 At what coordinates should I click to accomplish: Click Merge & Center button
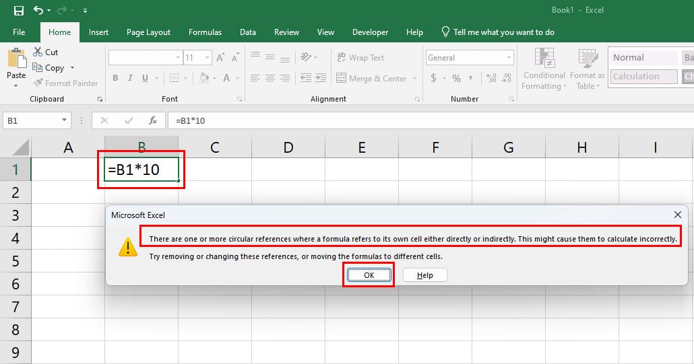pyautogui.click(x=371, y=78)
